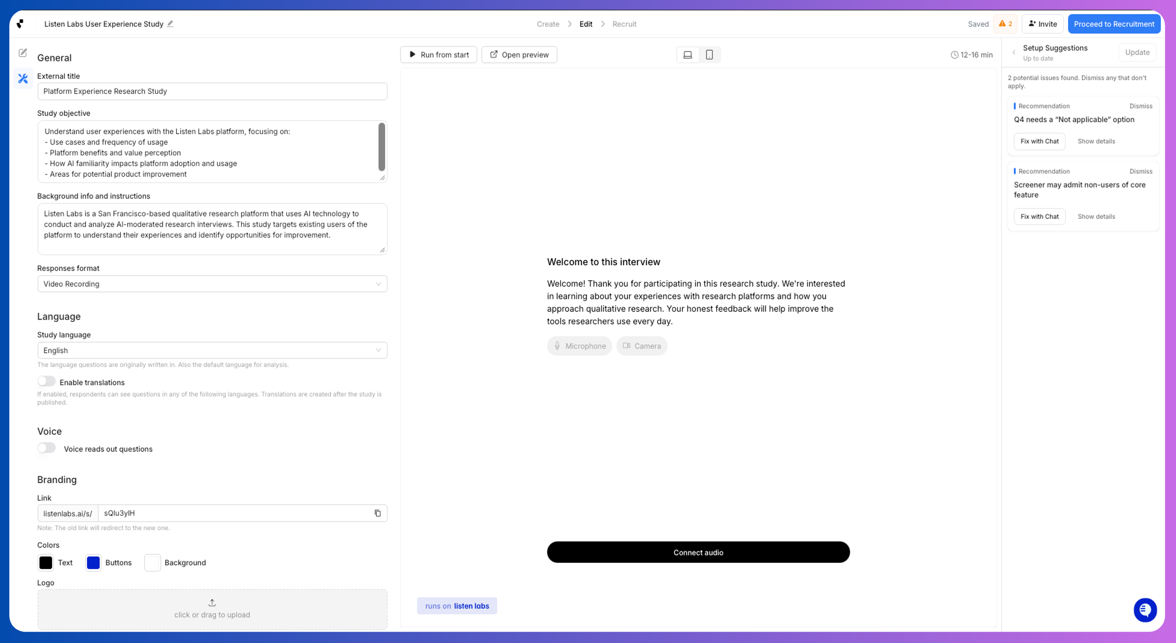Viewport: 1176px width, 643px height.
Task: Open the edit questions sidebar icon
Action: [23, 53]
